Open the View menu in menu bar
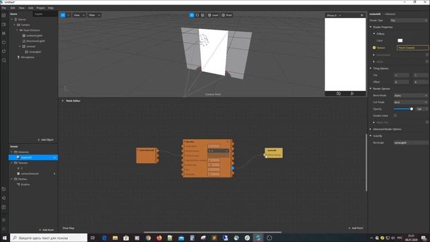This screenshot has width=430, height=242. (21, 8)
